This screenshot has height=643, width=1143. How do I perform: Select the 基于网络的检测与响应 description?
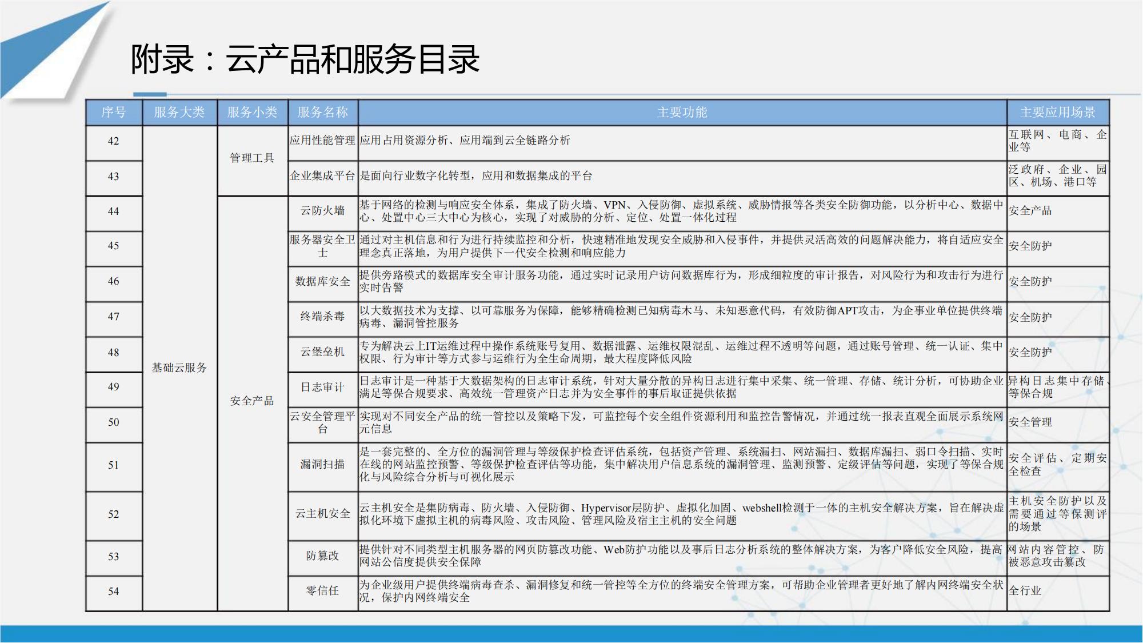pyautogui.click(x=682, y=211)
